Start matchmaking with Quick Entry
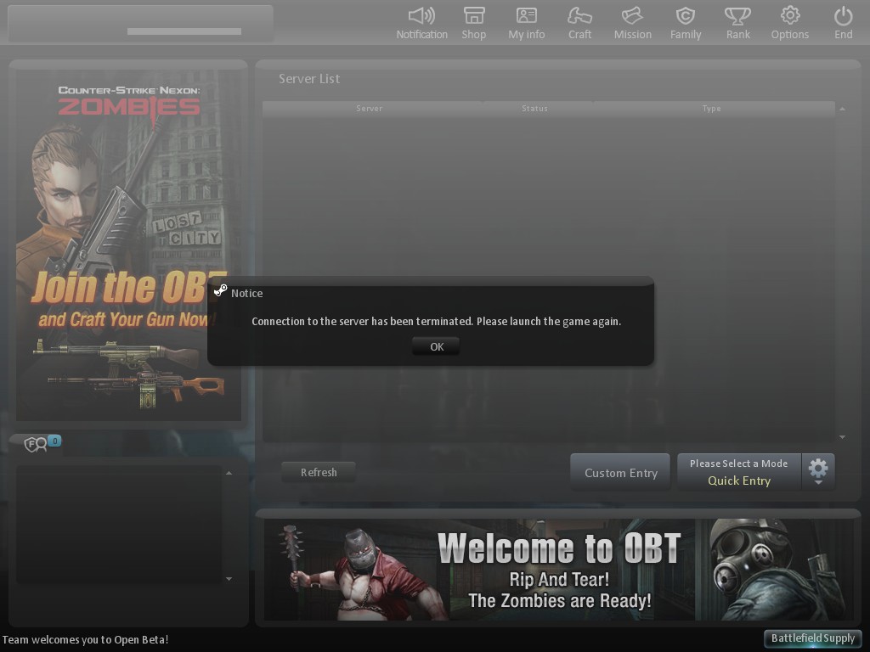 click(x=738, y=481)
